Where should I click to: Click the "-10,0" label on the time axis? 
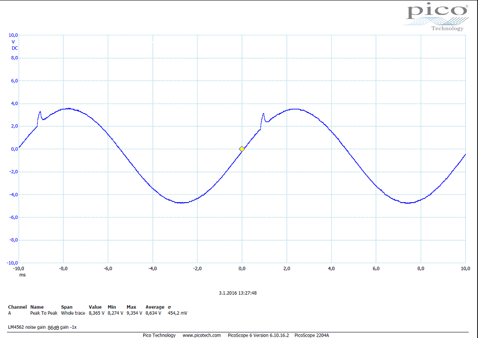19,268
